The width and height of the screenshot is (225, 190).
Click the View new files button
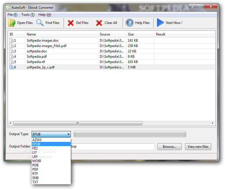pos(198,146)
